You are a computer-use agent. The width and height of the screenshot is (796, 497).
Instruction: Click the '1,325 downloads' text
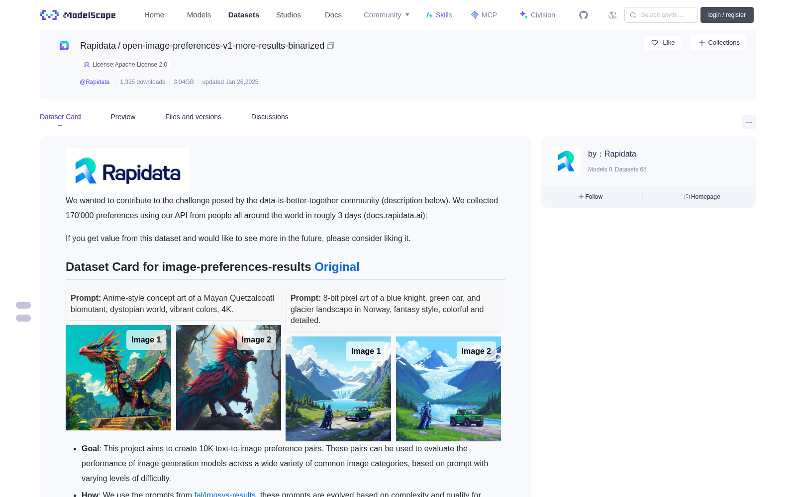(x=142, y=82)
